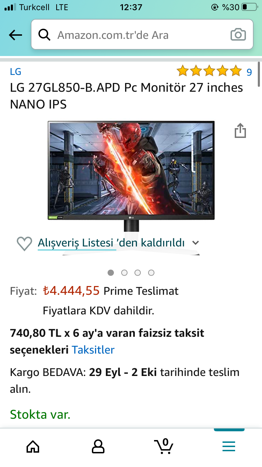Toggle the heart wishlist icon

pos(24,244)
